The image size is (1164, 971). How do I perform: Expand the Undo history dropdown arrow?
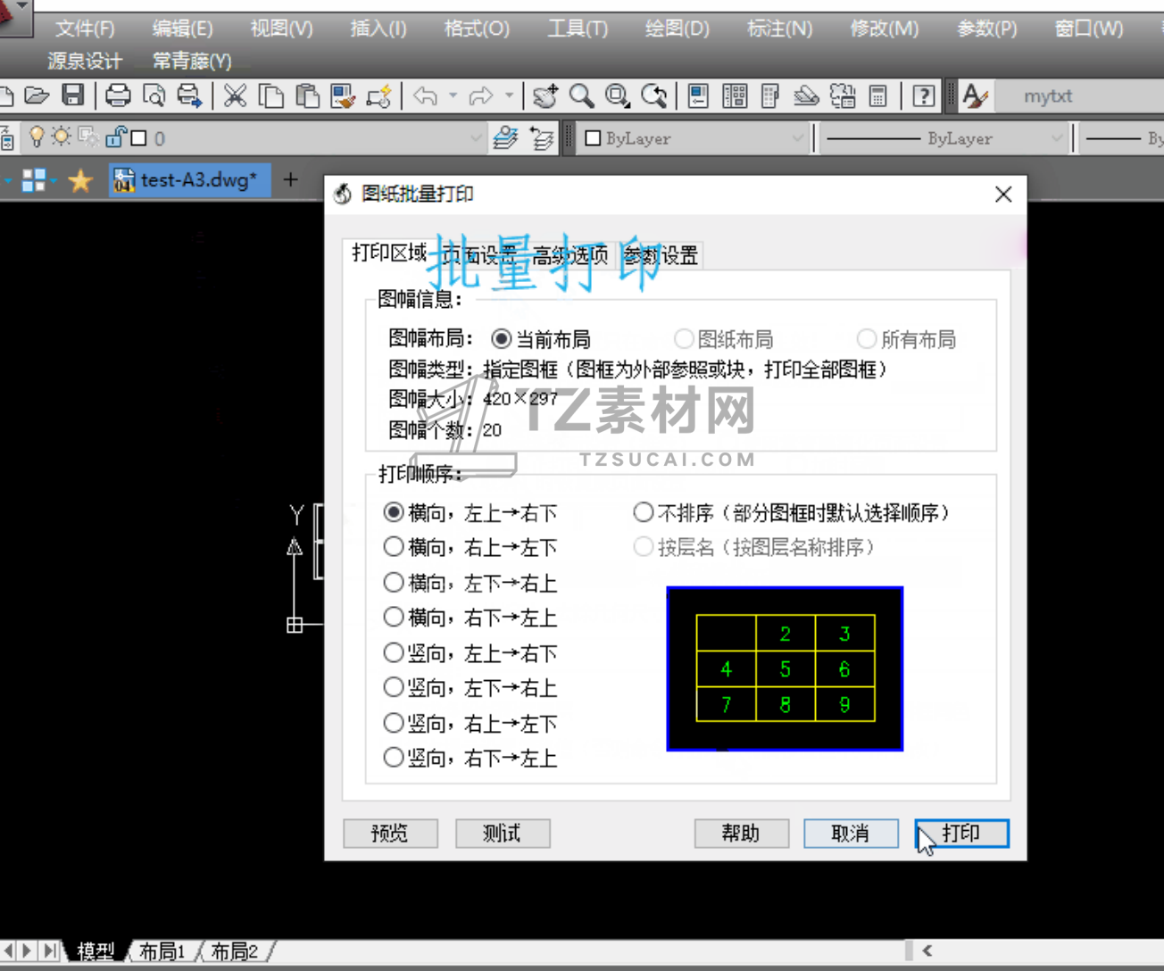tap(453, 95)
